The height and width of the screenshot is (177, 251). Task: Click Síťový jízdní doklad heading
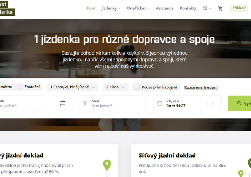[167, 155]
